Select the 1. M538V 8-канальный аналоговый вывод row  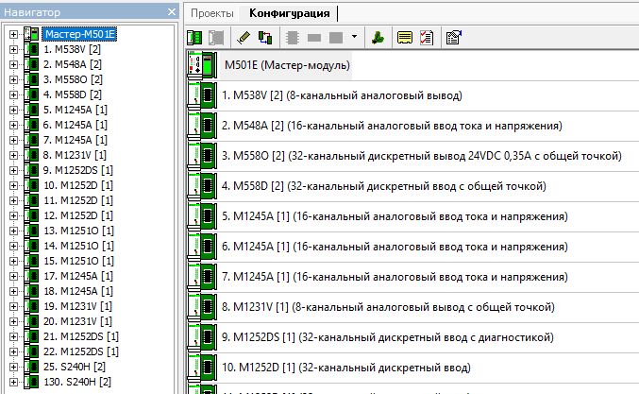(412, 95)
